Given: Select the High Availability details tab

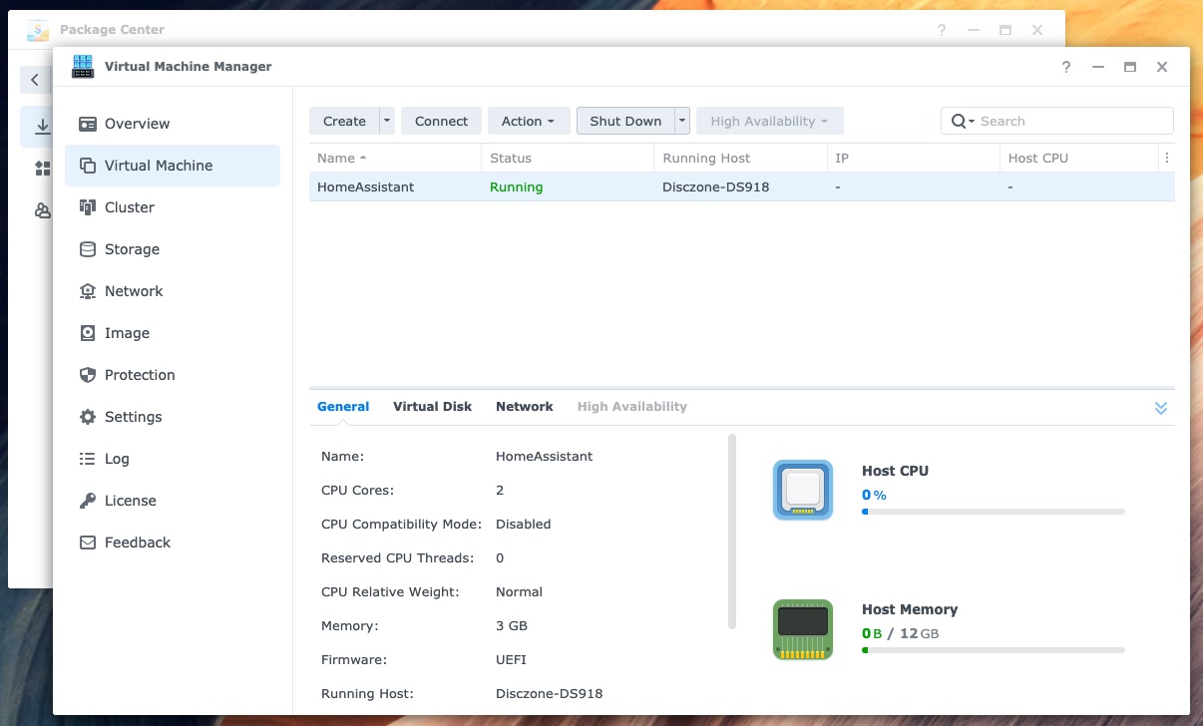Looking at the screenshot, I should (632, 406).
